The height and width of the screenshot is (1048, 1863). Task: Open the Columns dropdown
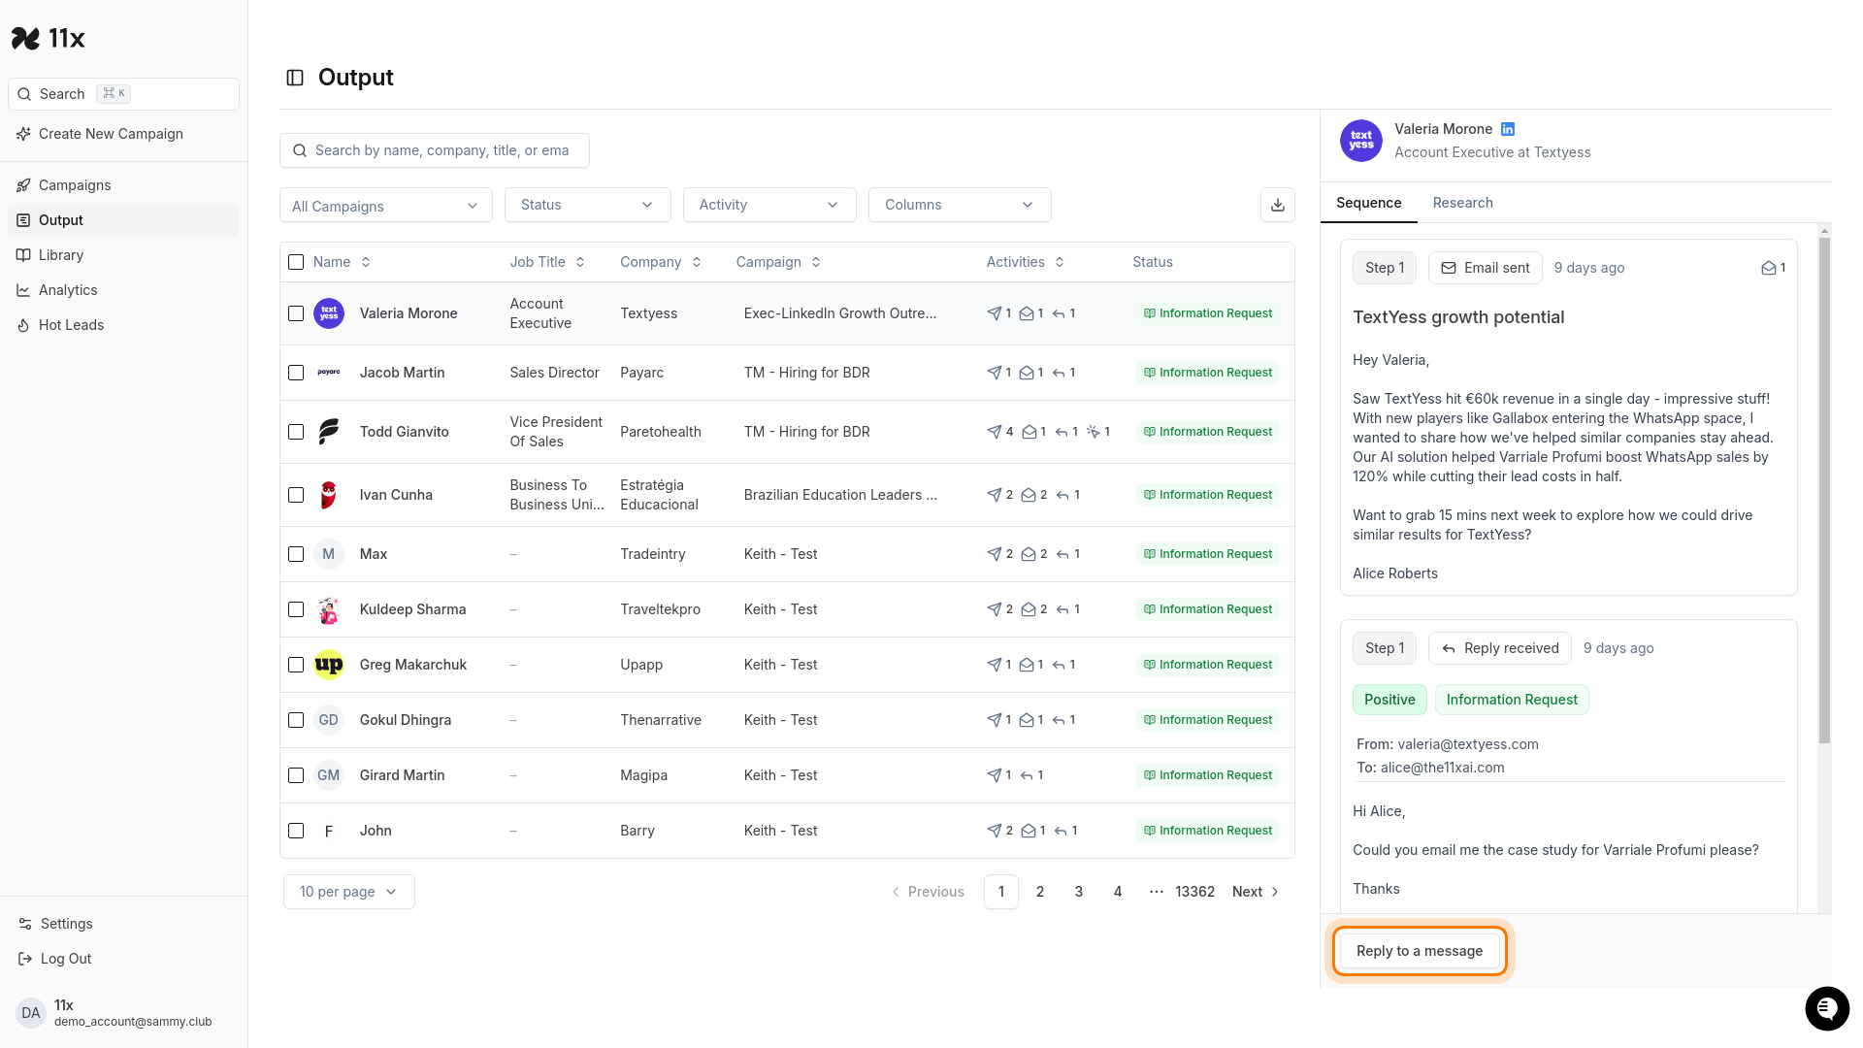point(960,205)
